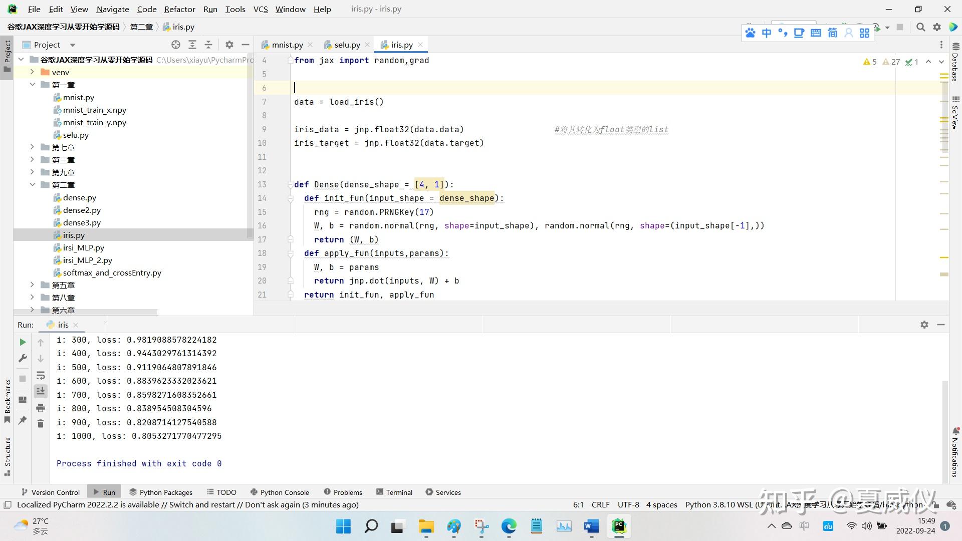Click the wrench icon in the Run panel
The height and width of the screenshot is (541, 962).
(23, 359)
